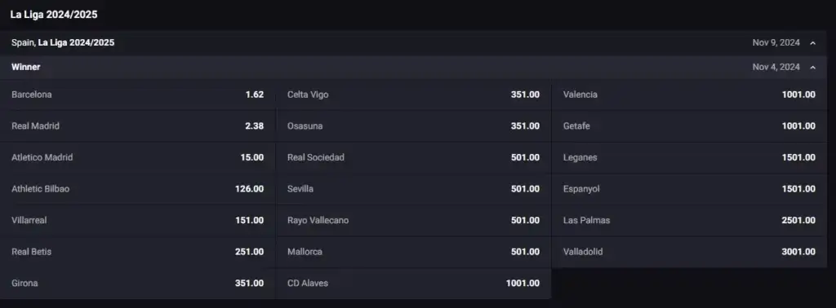Pick Valladolid at 3001.00
Image resolution: width=836 pixels, height=308 pixels.
point(689,252)
